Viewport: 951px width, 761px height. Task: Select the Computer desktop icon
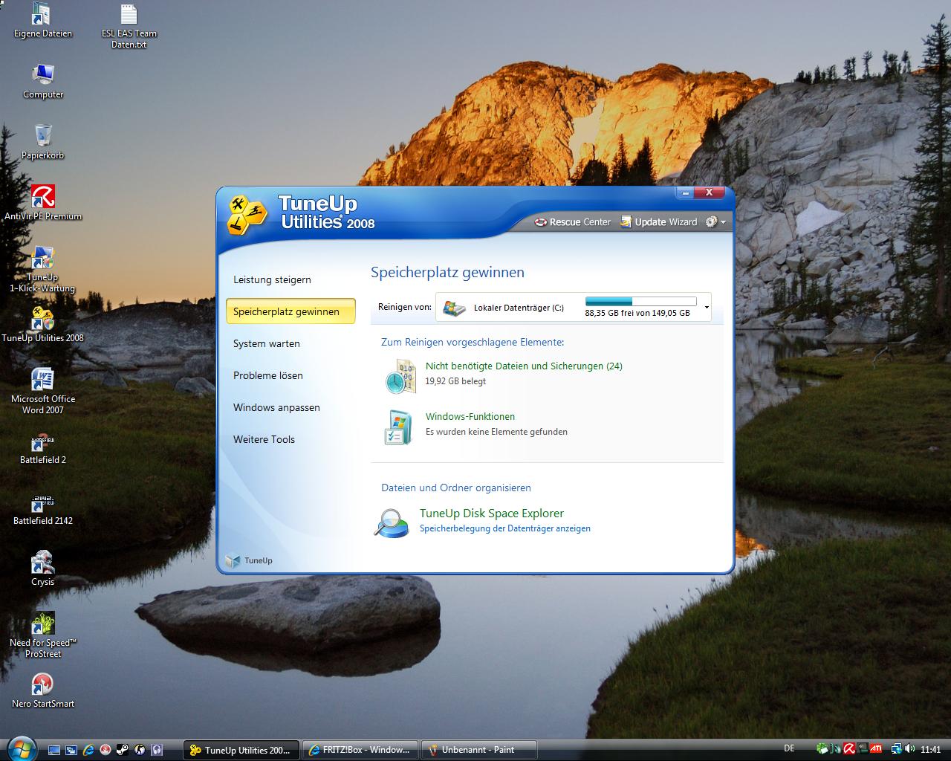(43, 82)
